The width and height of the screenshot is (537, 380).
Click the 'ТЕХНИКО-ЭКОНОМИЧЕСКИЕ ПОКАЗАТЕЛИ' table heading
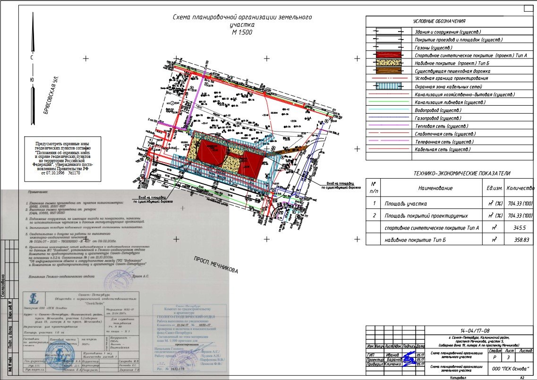tap(461, 173)
